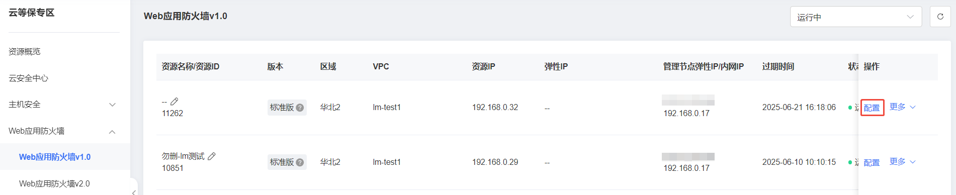Open the 运行中 status filter dropdown

856,17
